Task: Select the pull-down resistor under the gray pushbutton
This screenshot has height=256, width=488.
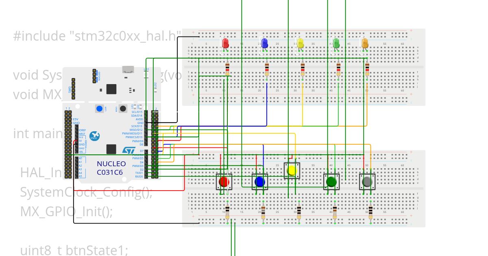Action: pos(370,212)
